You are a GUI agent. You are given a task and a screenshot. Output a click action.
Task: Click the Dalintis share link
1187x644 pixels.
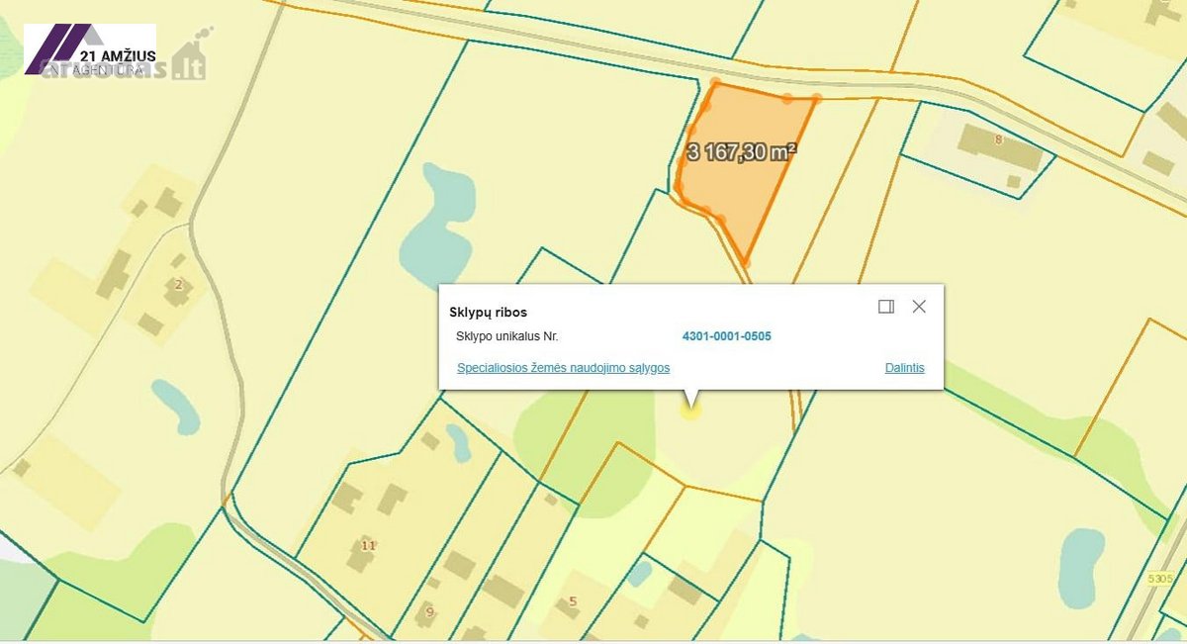(x=905, y=368)
